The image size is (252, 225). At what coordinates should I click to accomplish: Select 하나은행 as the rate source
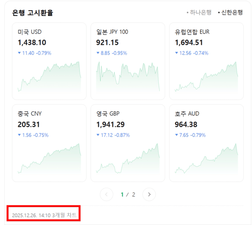tap(199, 12)
